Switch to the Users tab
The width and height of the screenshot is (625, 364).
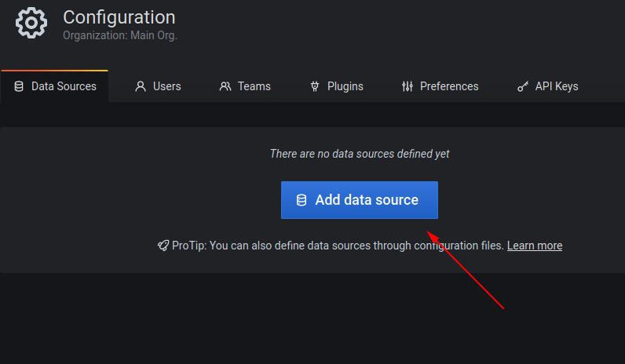point(166,86)
